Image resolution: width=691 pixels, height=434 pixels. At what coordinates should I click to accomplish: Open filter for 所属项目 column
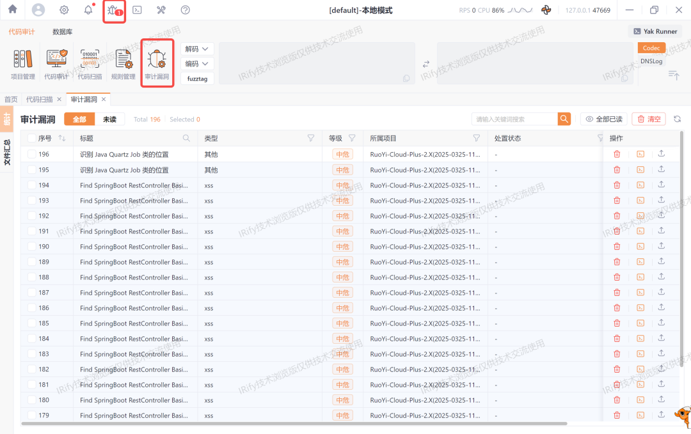[477, 138]
